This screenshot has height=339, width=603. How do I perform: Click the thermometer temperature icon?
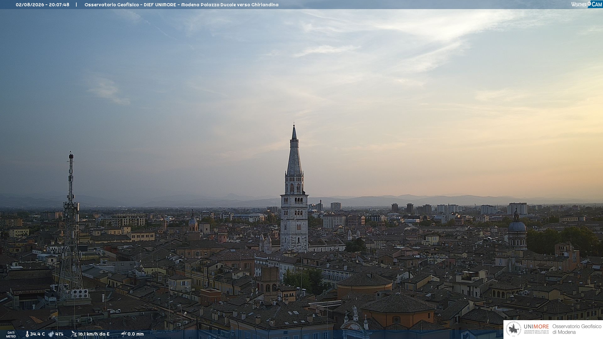pos(27,334)
